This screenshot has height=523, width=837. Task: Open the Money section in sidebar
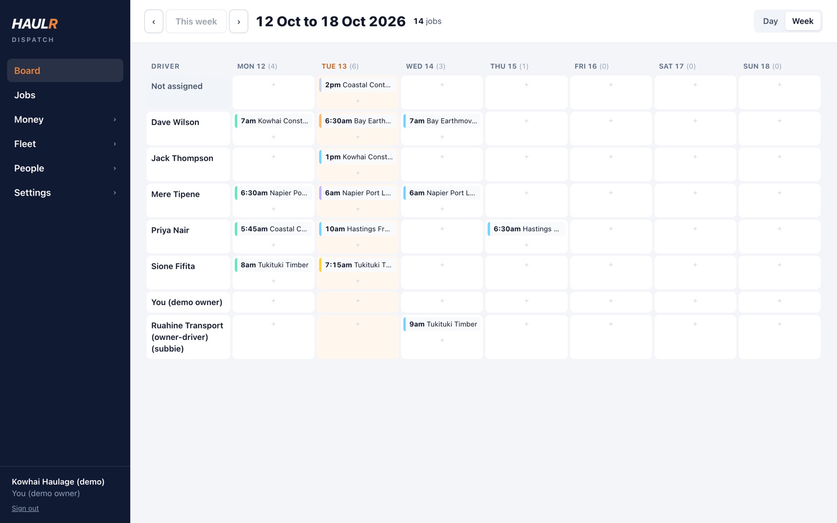(65, 120)
